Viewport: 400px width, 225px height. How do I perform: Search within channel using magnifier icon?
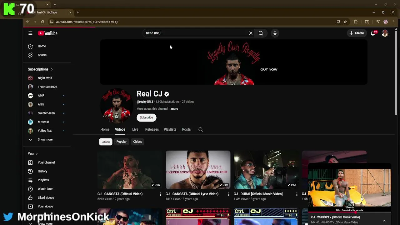(201, 129)
